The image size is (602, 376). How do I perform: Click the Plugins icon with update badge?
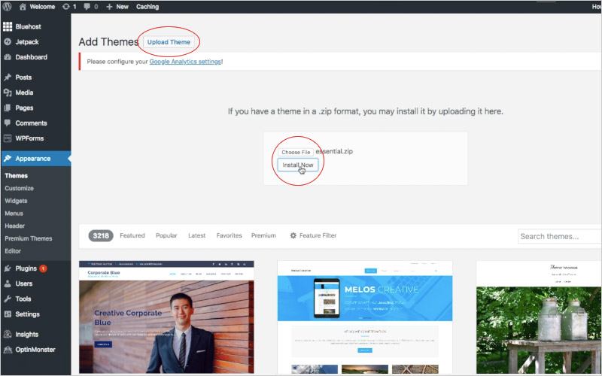click(x=8, y=268)
